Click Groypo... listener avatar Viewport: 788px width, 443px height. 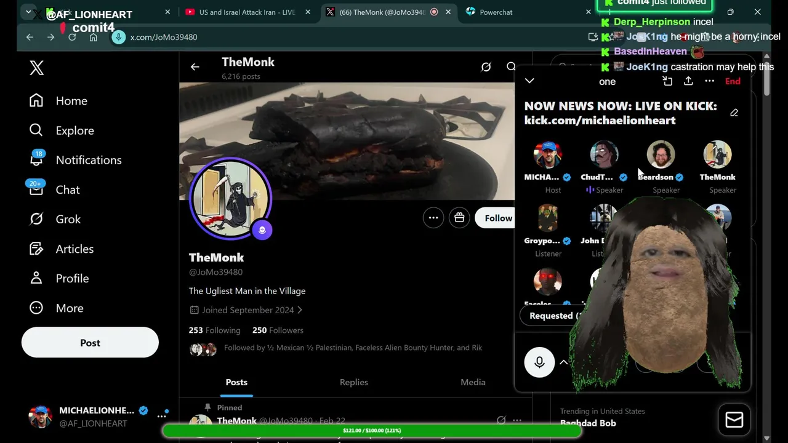pyautogui.click(x=547, y=218)
